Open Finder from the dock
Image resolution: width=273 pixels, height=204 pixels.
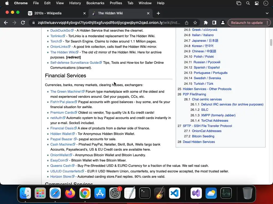25,193
